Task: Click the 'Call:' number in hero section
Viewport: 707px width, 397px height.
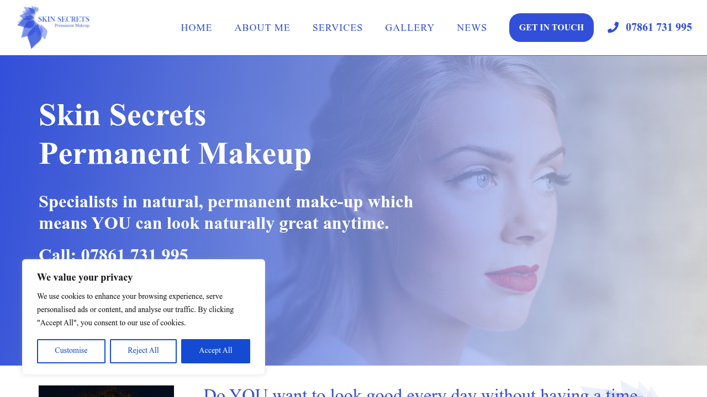Action: pyautogui.click(x=114, y=254)
